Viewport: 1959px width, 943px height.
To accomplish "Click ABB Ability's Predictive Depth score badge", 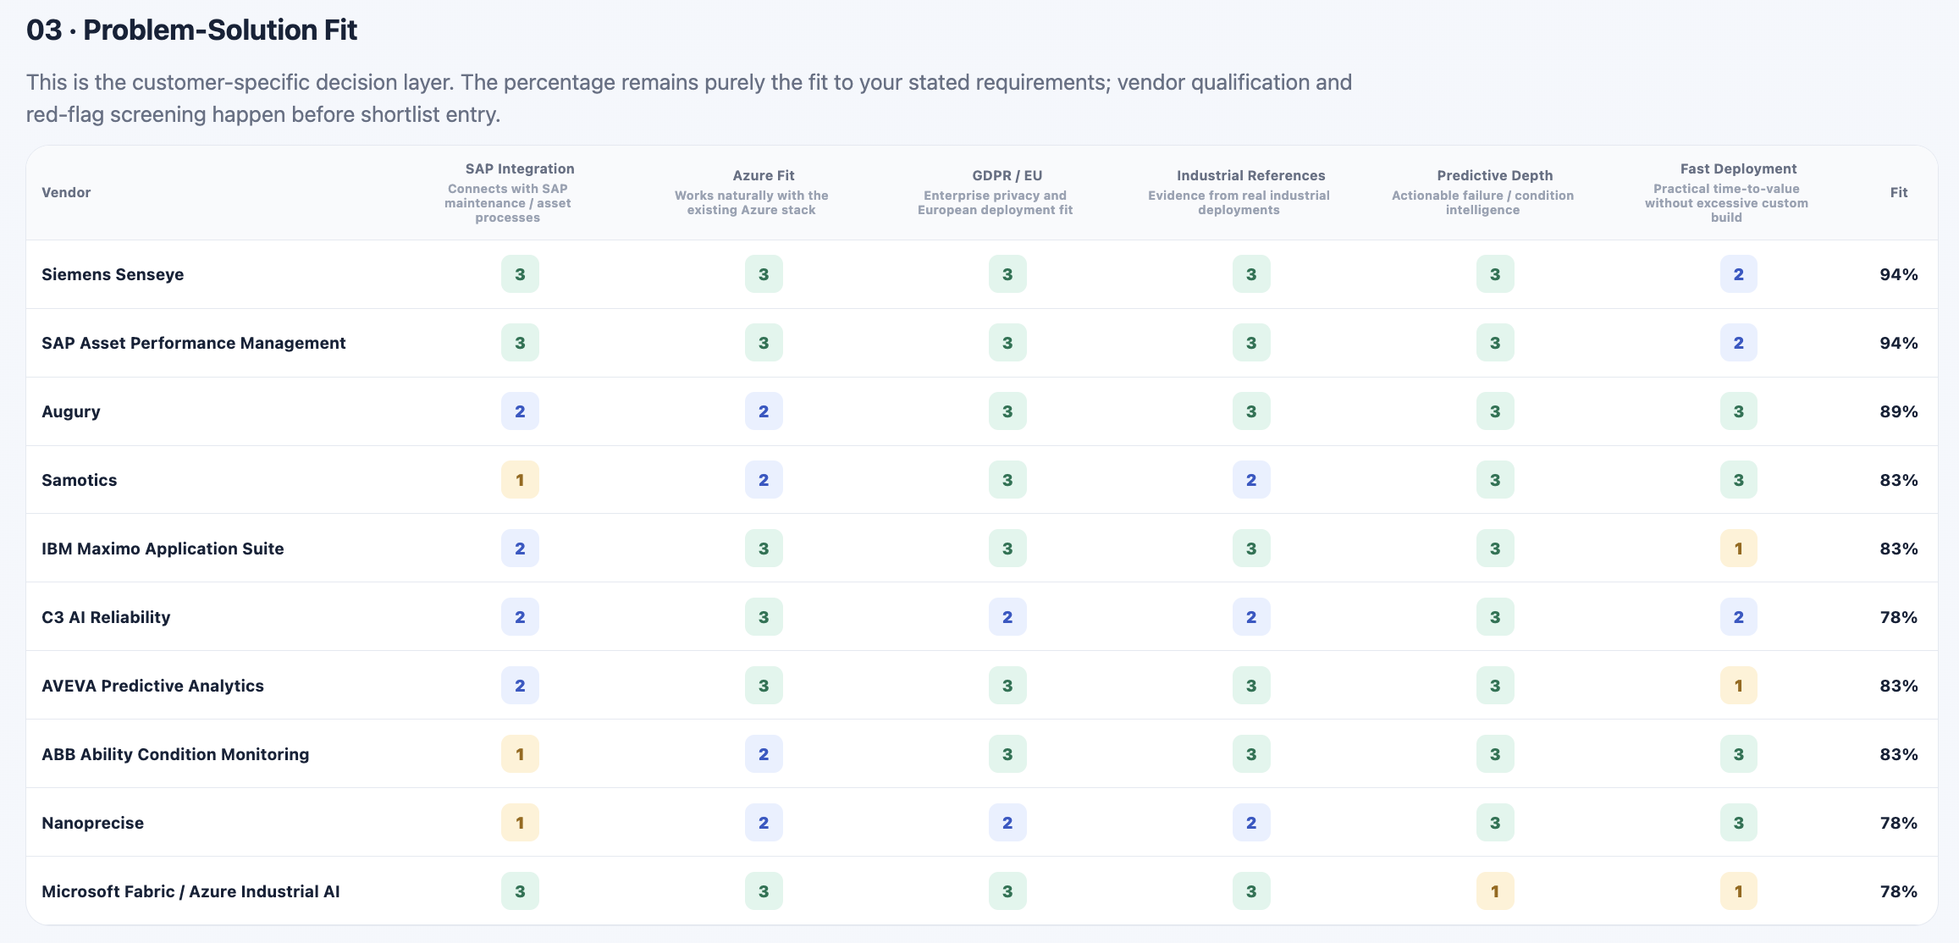I will click(1495, 754).
